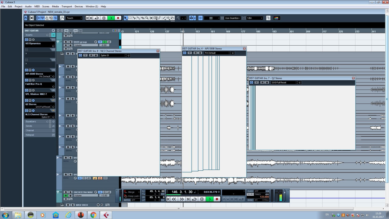This screenshot has height=219, width=389.
Task: Bypass API-550B plugin window power button
Action: point(184,53)
